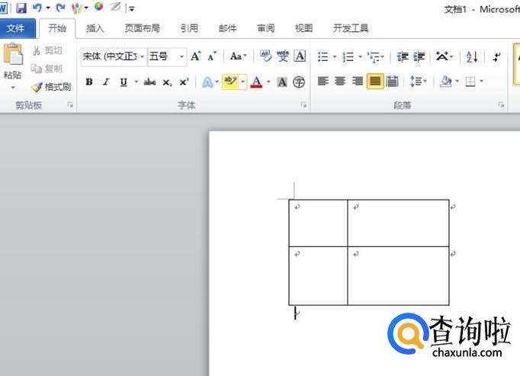Screen dimensions: 520x376
Task: Switch to the View (视图) tab
Action: (303, 28)
